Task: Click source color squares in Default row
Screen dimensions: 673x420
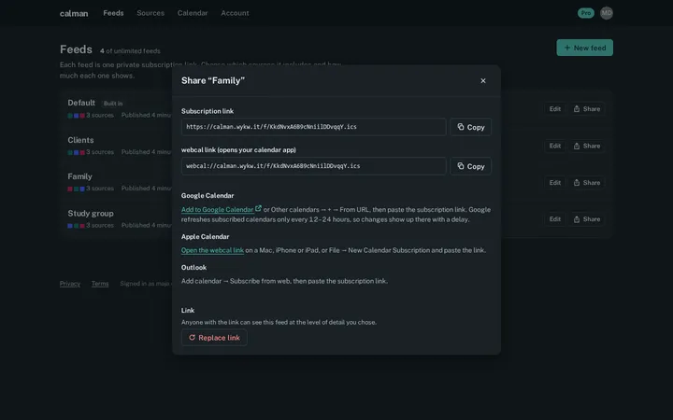Action: [76, 116]
